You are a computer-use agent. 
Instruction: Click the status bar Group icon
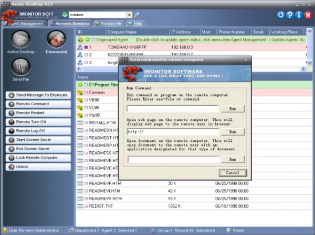(154, 230)
